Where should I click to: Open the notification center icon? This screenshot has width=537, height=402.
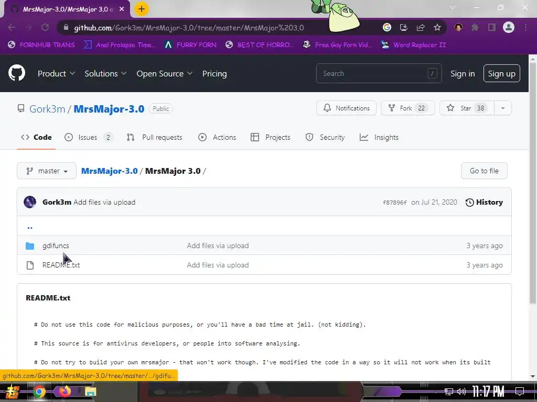pyautogui.click(x=520, y=392)
